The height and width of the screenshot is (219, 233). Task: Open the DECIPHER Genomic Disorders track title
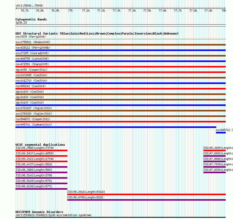click(x=39, y=212)
